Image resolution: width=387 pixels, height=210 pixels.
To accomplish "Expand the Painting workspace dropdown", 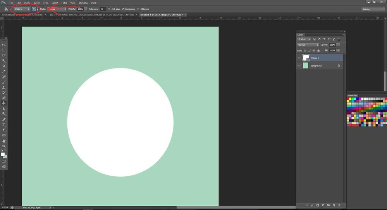I will (x=373, y=9).
